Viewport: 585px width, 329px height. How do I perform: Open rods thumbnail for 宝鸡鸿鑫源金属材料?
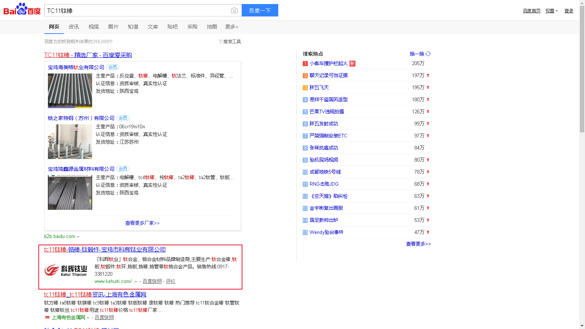(70, 192)
